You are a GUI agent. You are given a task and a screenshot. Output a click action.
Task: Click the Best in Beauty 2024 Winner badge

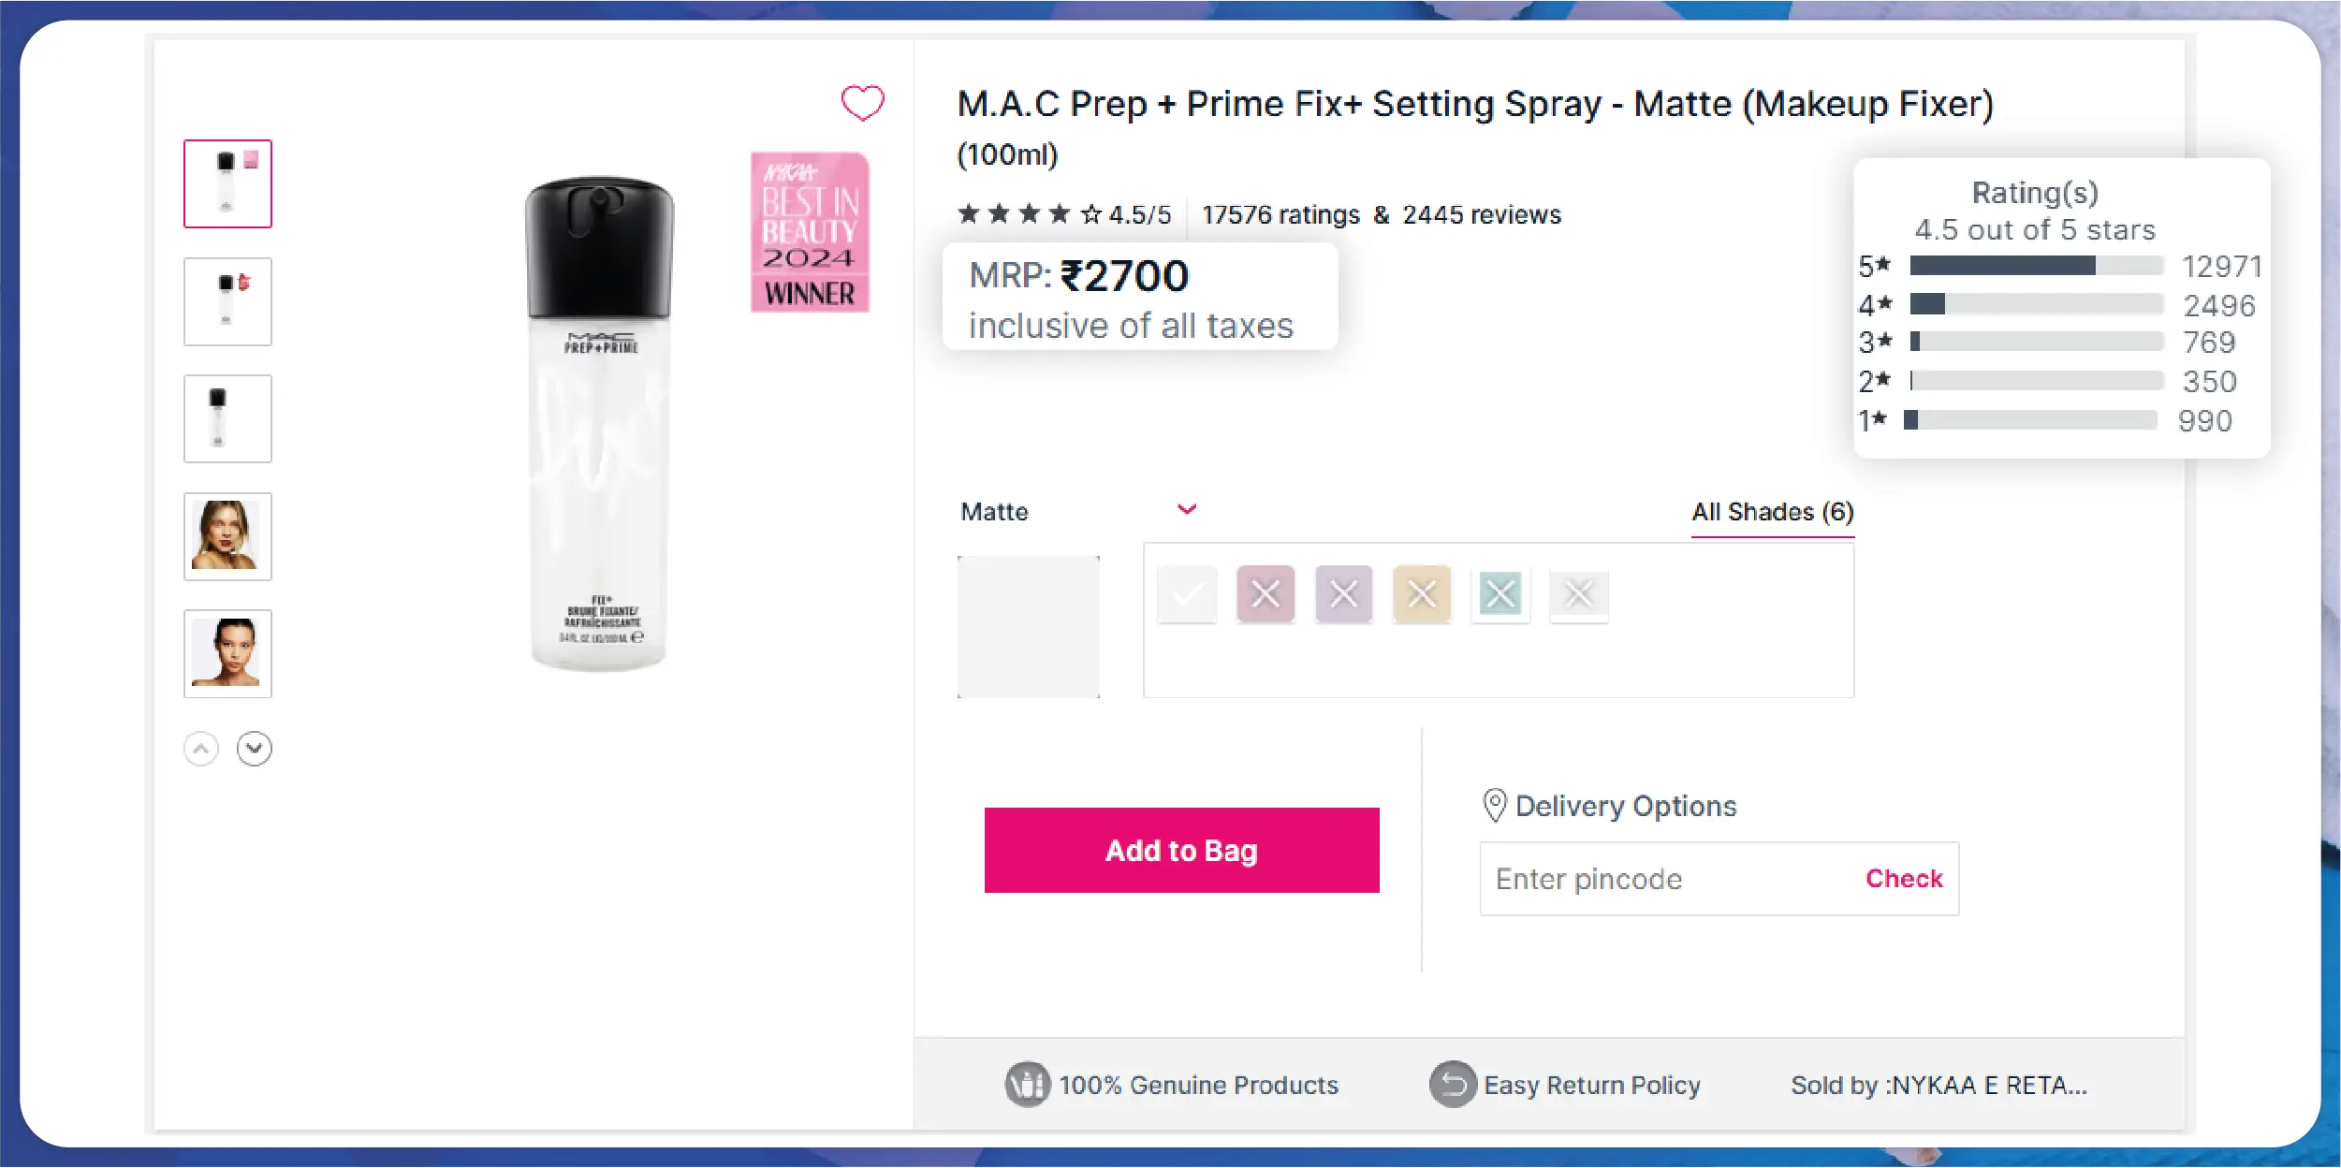(810, 232)
